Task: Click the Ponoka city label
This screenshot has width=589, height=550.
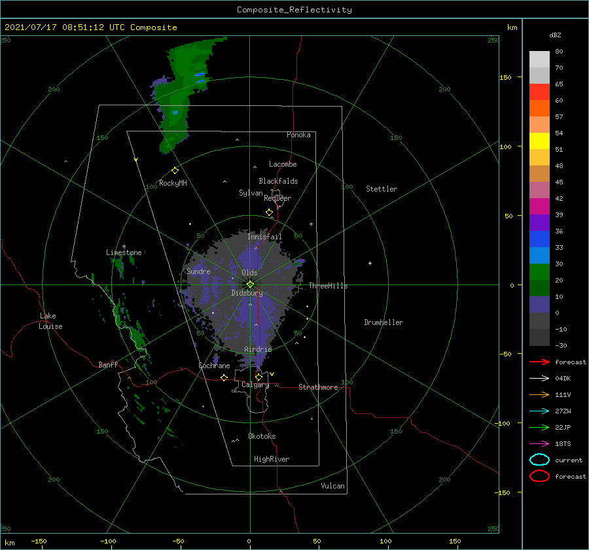Action: pyautogui.click(x=298, y=135)
